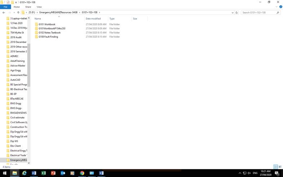Open the Help question mark icon
This screenshot has height=177, width=283.
pos(280,7)
